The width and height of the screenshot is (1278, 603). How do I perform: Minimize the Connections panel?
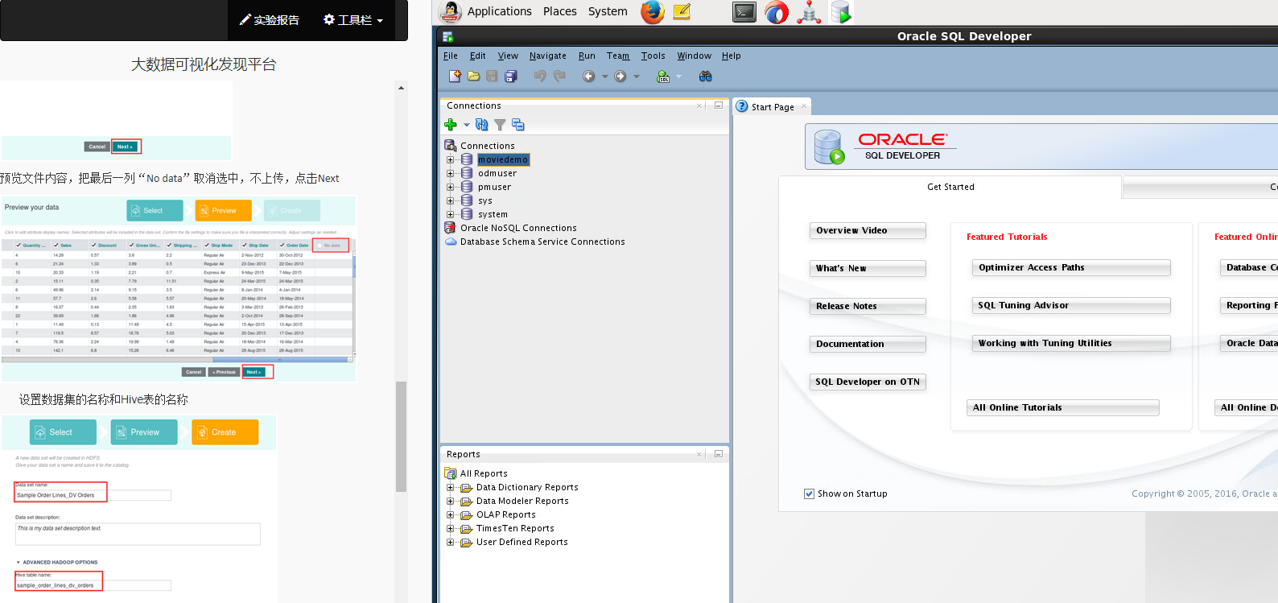pyautogui.click(x=719, y=105)
